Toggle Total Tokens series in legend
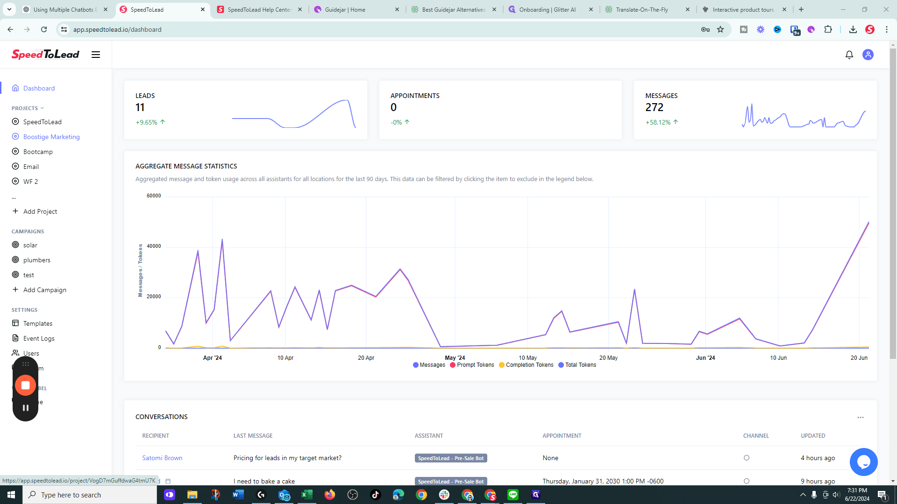 577,365
